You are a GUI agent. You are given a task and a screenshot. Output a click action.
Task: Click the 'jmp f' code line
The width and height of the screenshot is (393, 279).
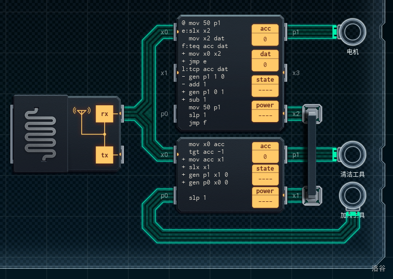(198, 123)
